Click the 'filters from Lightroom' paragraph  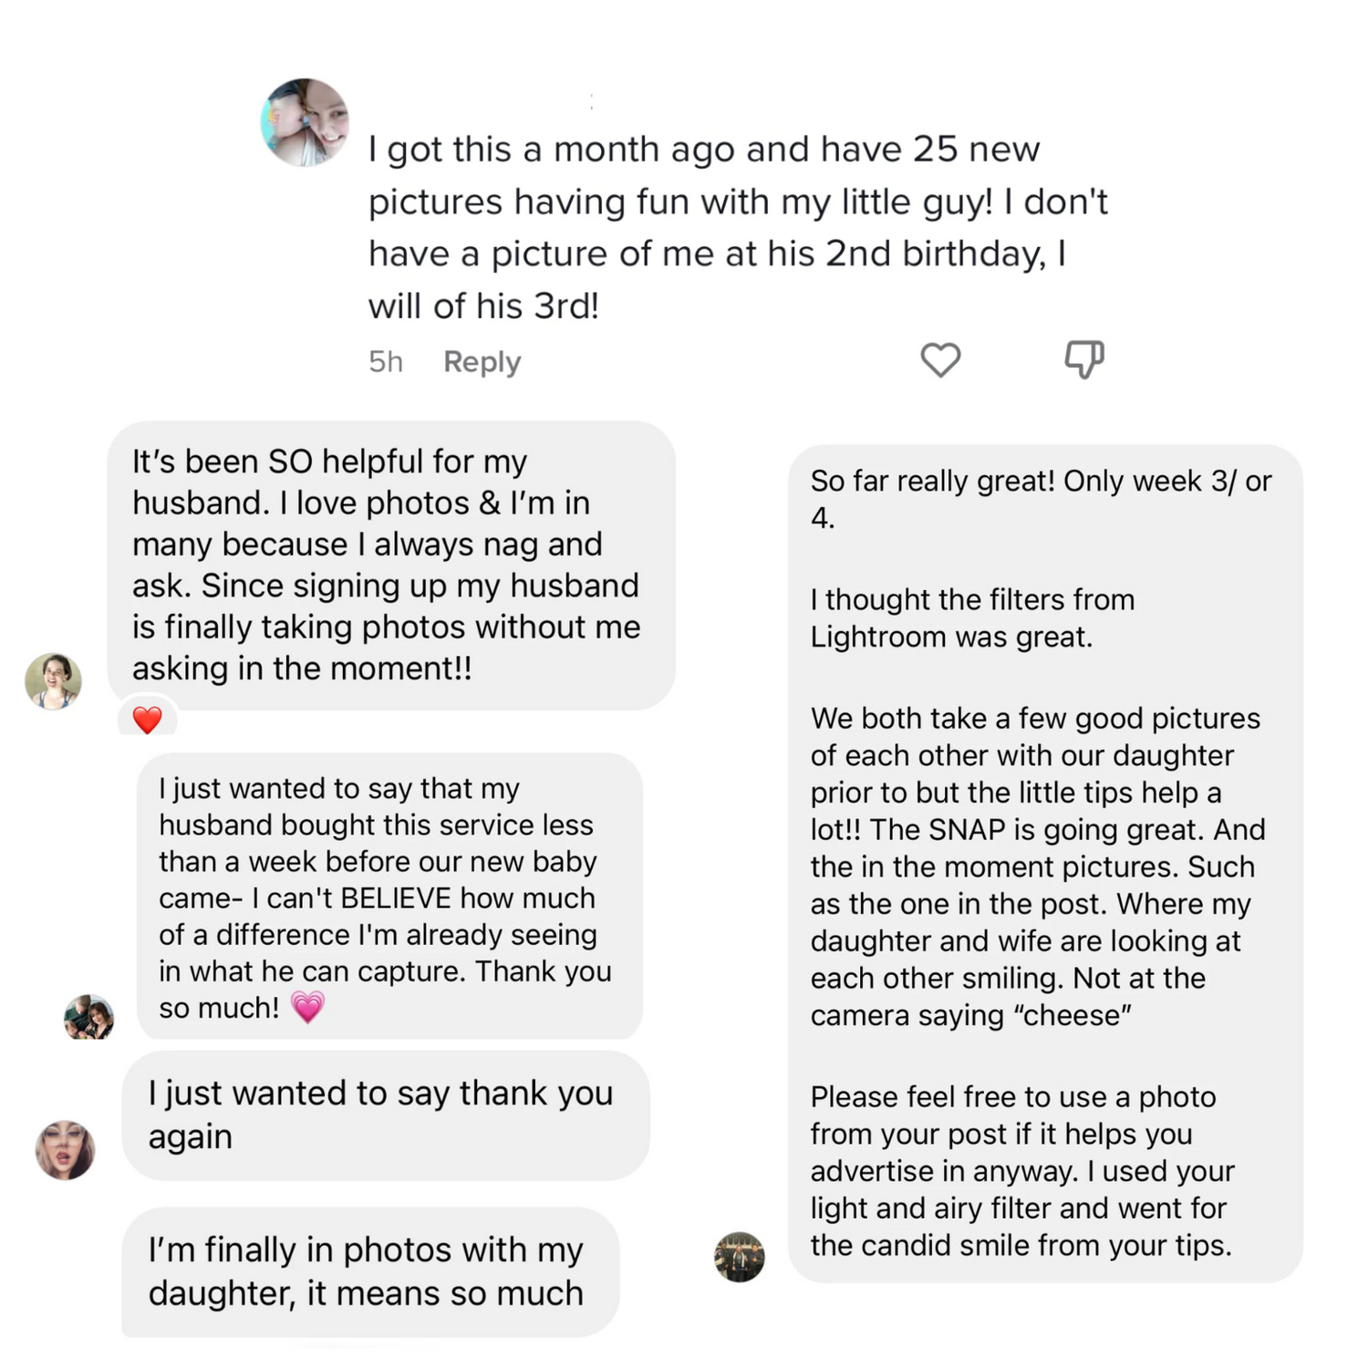point(972,618)
